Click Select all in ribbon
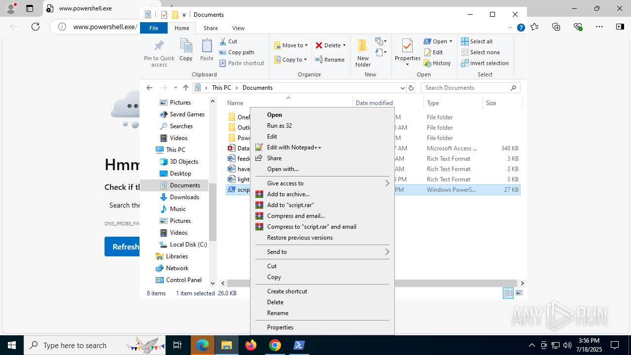Screen dimensions: 631x355 477,41
